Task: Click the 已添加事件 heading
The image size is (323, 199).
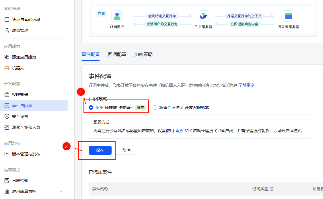Action: (100, 172)
